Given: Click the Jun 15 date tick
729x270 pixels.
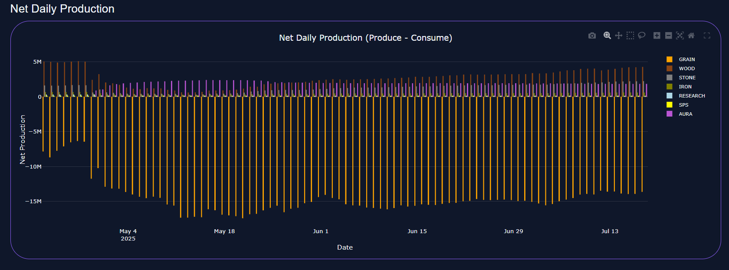Looking at the screenshot, I should pos(417,231).
